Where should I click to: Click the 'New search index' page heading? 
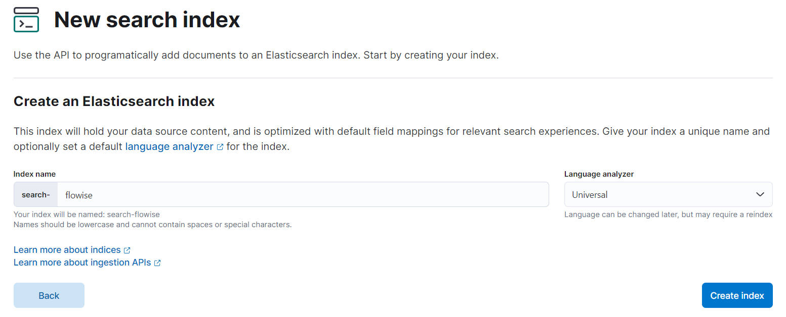[x=147, y=20]
